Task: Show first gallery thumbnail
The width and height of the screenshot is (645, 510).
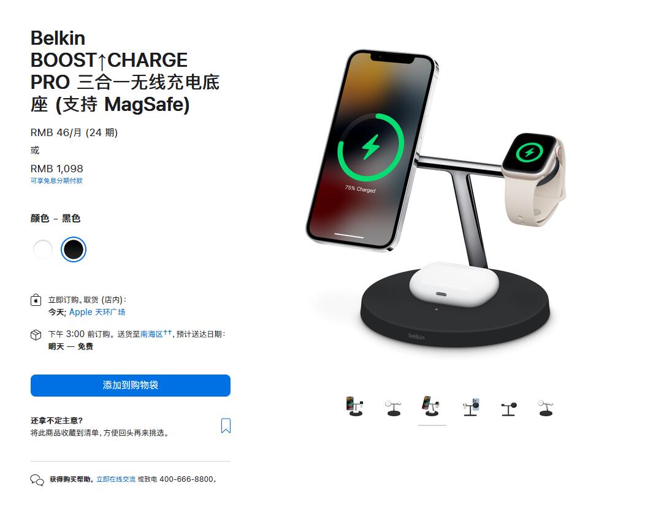Action: click(355, 406)
